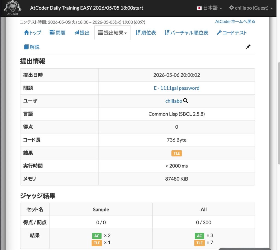Click the sort icon on バーチャル順位表 tab
280x250 pixels.
click(x=167, y=32)
